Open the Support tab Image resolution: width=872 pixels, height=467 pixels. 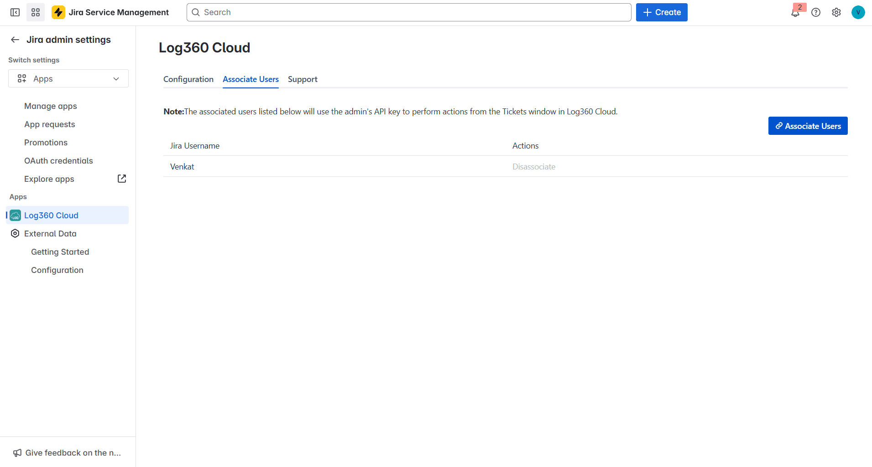(x=303, y=79)
